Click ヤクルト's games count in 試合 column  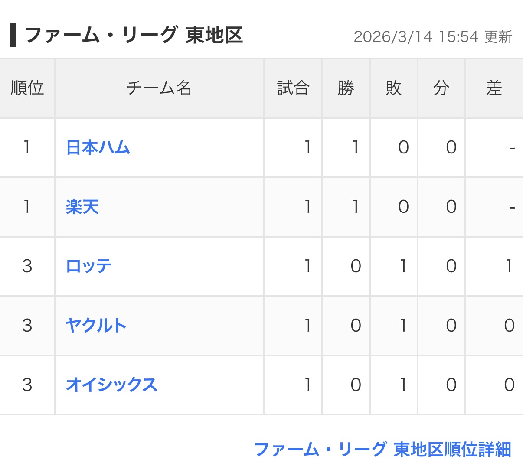click(x=307, y=326)
